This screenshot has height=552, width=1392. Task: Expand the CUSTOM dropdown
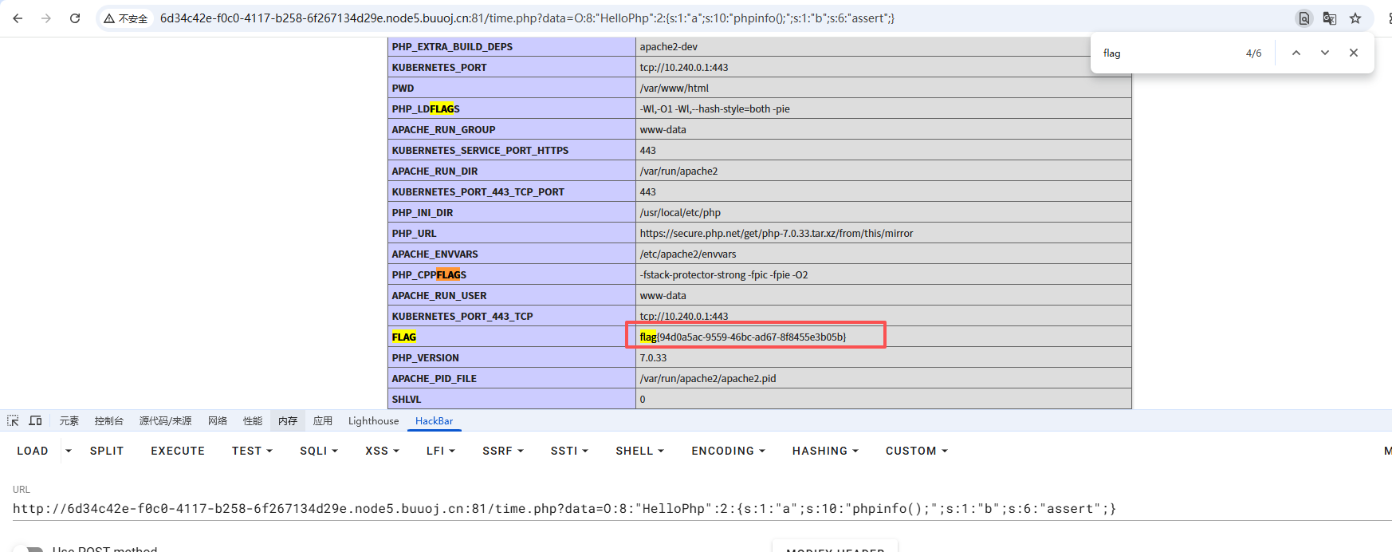pyautogui.click(x=917, y=451)
